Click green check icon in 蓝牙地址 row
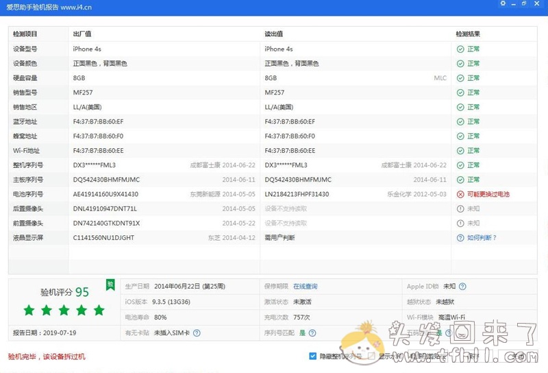 pyautogui.click(x=460, y=121)
